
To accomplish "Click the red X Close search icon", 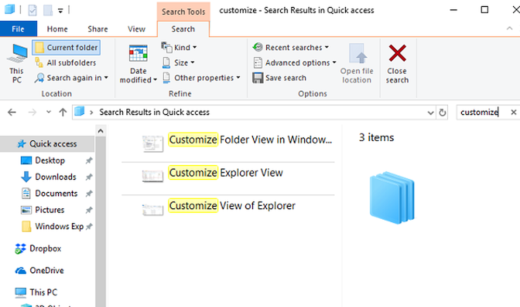I will [397, 54].
